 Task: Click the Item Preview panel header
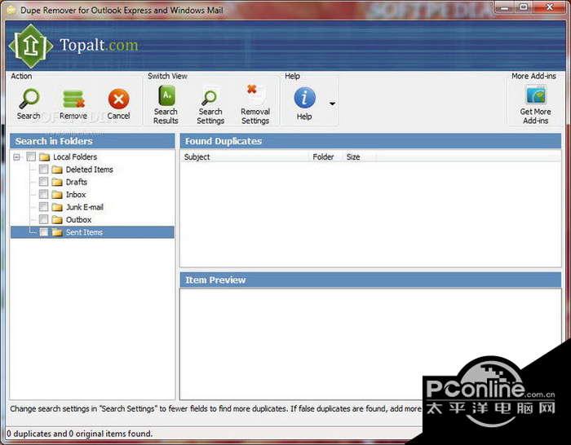(x=370, y=280)
